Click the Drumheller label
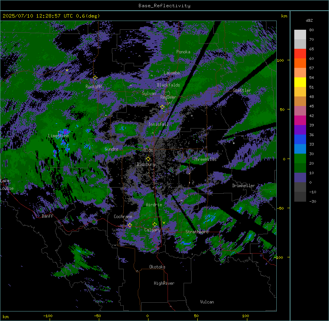329x321 pixels. tap(244, 186)
